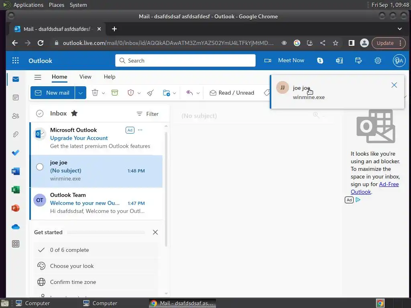Open the To Do checkmark app
411x308 pixels.
click(16, 153)
